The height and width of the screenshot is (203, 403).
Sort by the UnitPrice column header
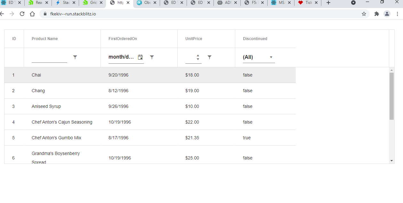click(194, 39)
